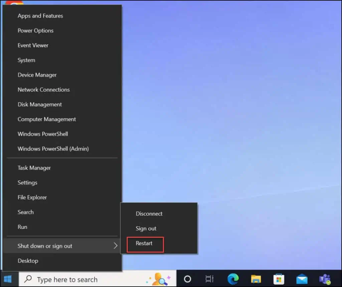The image size is (342, 287).
Task: Choose File Explorer in the menu
Action: pyautogui.click(x=62, y=197)
